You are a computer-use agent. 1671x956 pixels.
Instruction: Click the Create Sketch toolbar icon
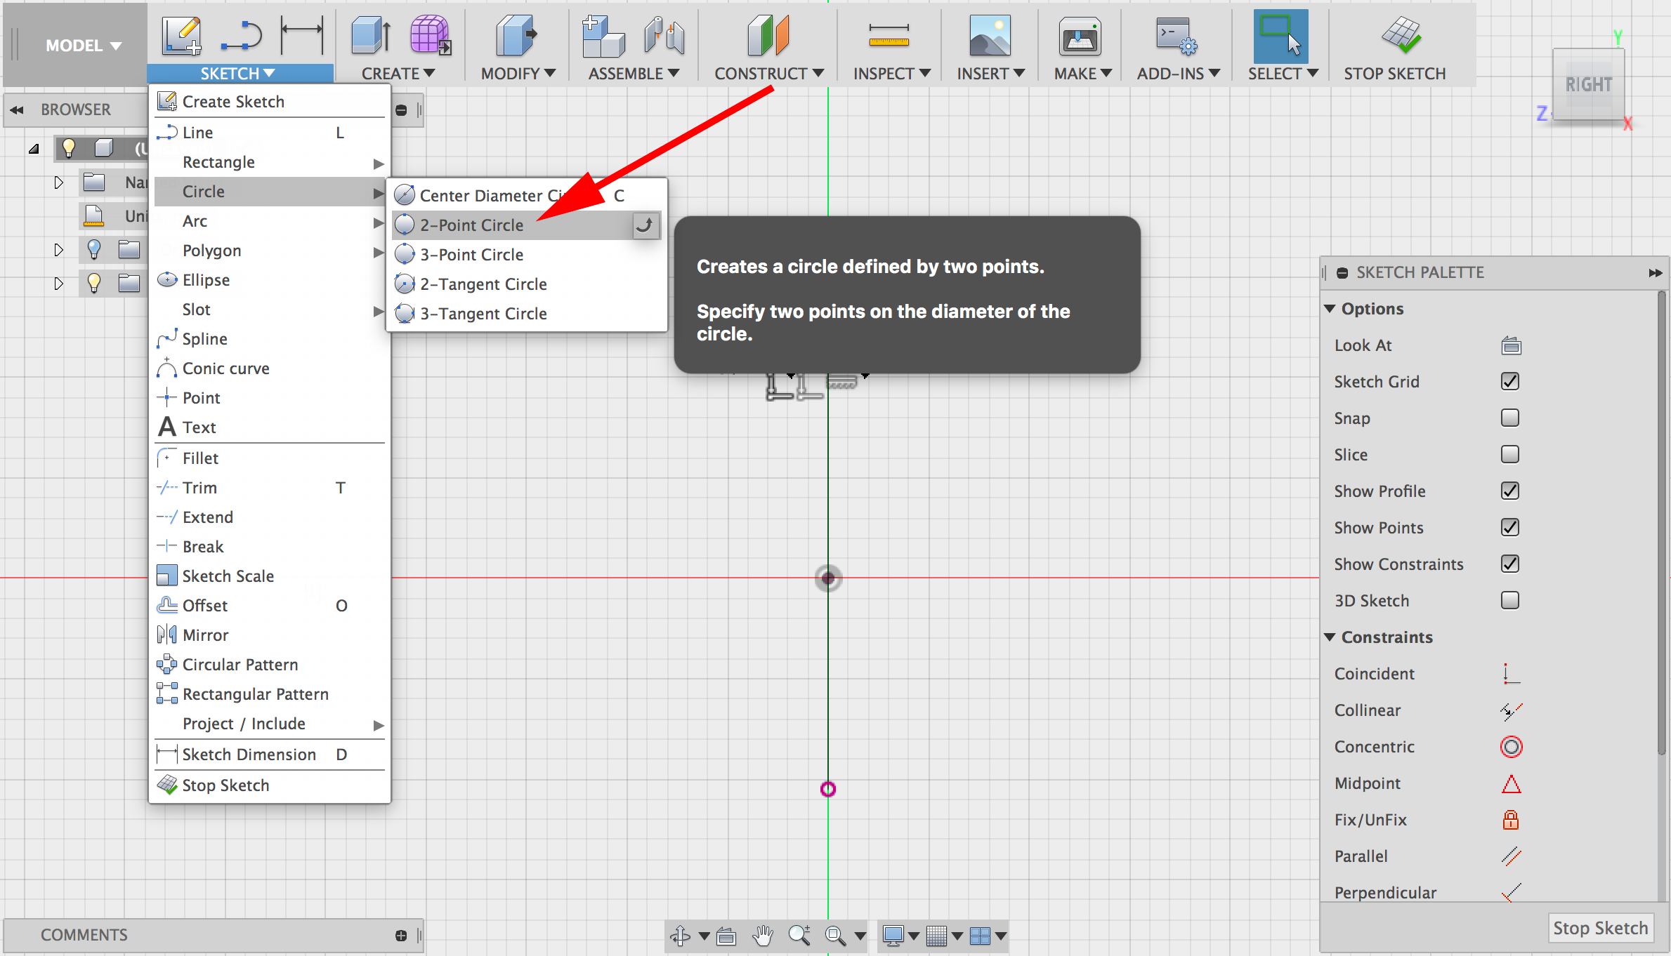click(182, 35)
